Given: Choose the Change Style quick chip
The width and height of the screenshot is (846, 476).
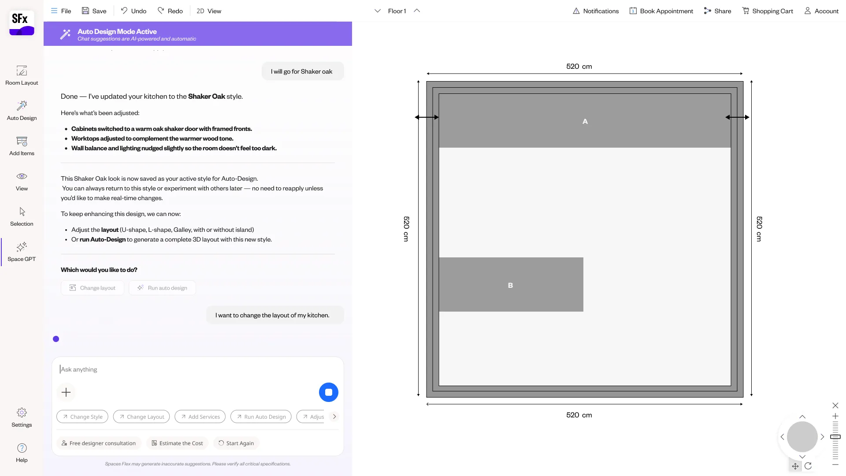Looking at the screenshot, I should click(82, 416).
